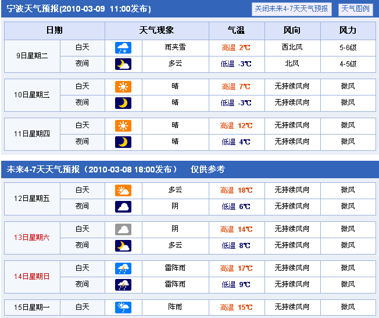Select the 12日星期五 date cell
Screen dimensions: 379x318
tap(32, 199)
